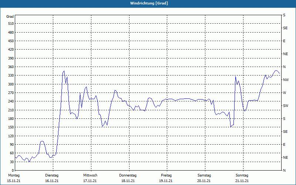
Task: Click the SW compass label
Action: [286, 106]
